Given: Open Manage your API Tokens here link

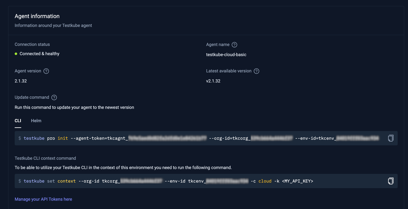Looking at the screenshot, I should click(x=43, y=199).
